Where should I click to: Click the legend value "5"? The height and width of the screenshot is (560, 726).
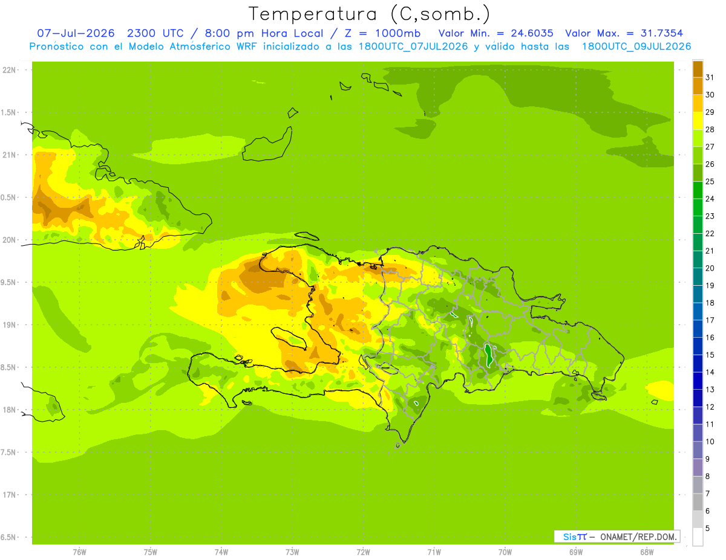[708, 529]
